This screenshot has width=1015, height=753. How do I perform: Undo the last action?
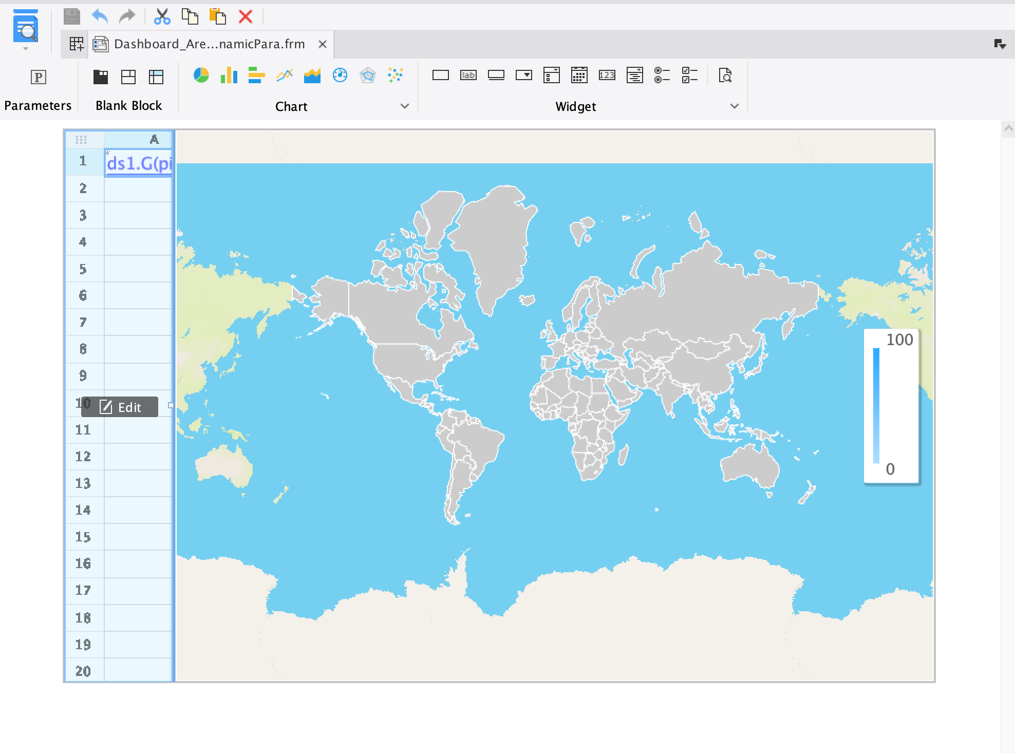[100, 16]
